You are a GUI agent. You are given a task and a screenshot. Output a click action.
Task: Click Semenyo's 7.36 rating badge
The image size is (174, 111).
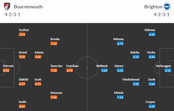coord(54,97)
